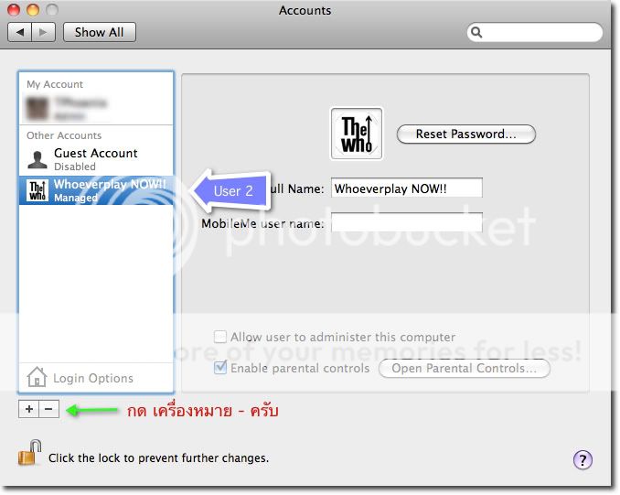Click the Show All button

point(100,32)
